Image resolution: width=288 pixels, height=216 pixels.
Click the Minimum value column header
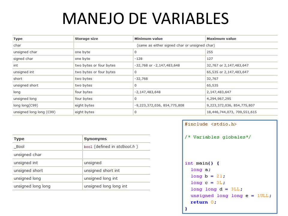148,39
